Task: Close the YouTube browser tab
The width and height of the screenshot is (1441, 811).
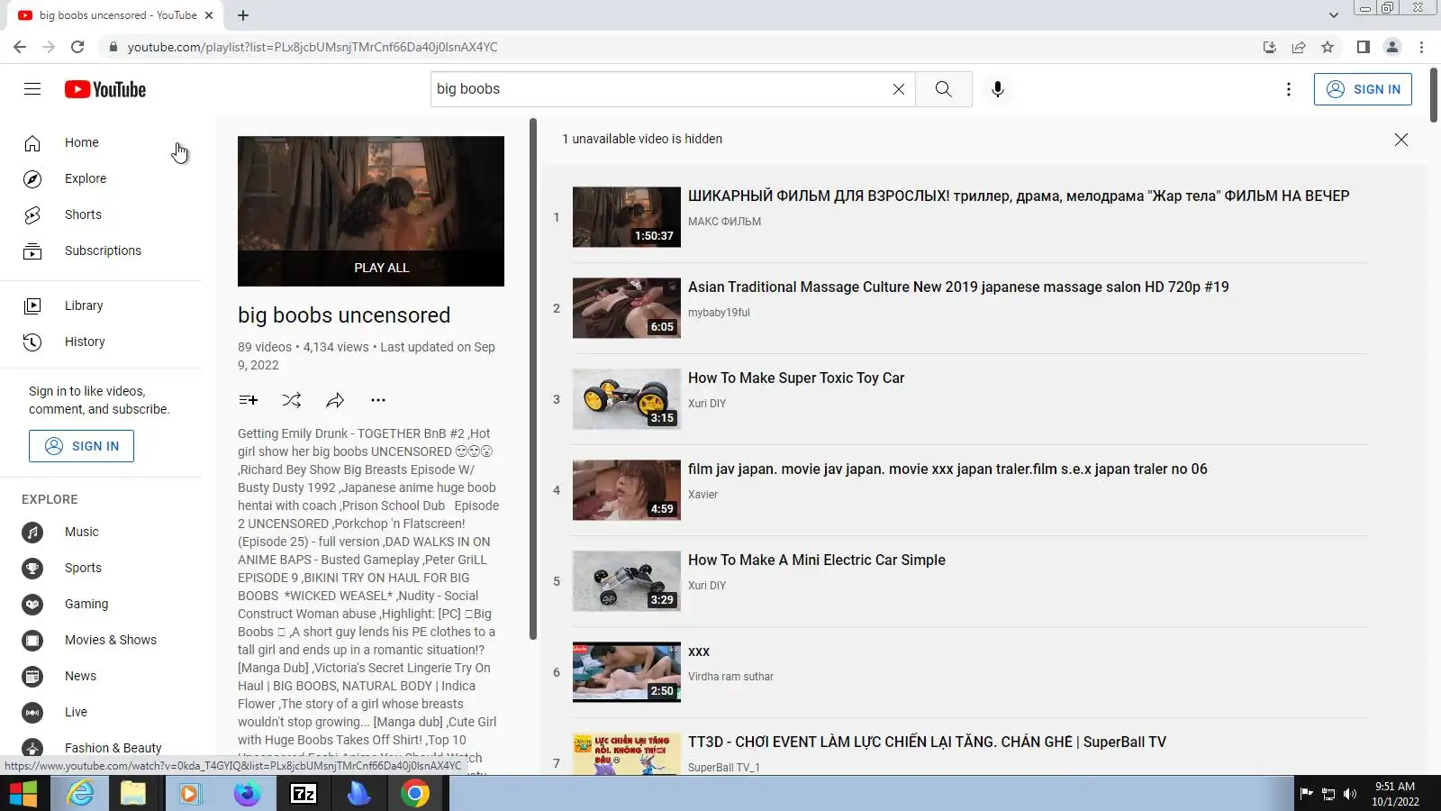Action: 209,15
